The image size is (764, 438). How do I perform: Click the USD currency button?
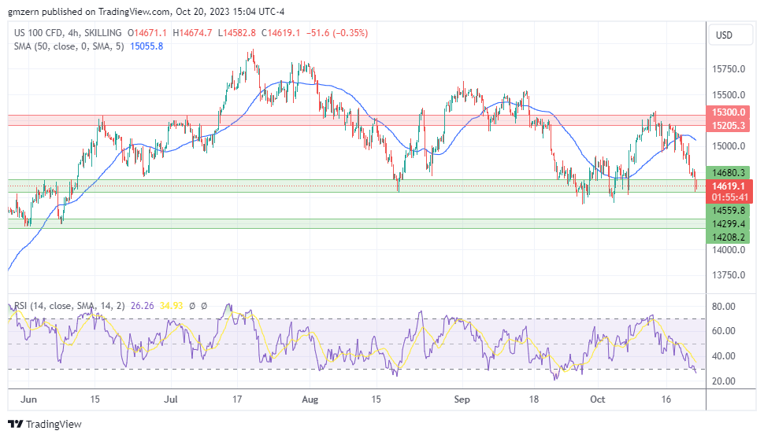click(x=730, y=35)
